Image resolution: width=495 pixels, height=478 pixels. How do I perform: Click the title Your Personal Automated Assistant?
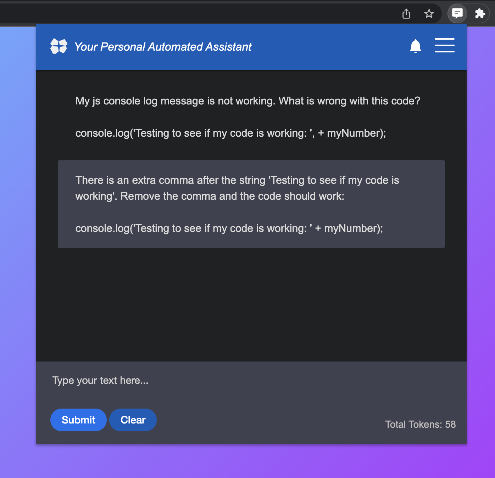pos(163,47)
